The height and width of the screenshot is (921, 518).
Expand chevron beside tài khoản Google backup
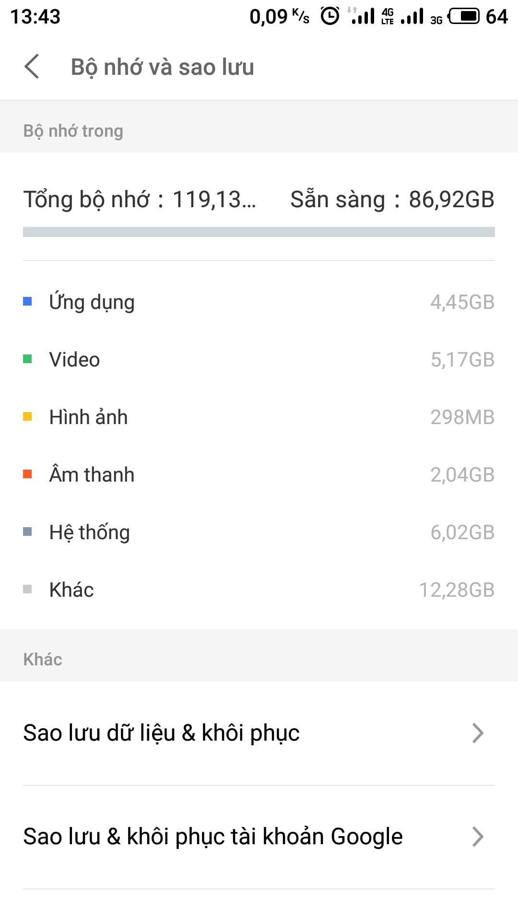[x=478, y=837]
